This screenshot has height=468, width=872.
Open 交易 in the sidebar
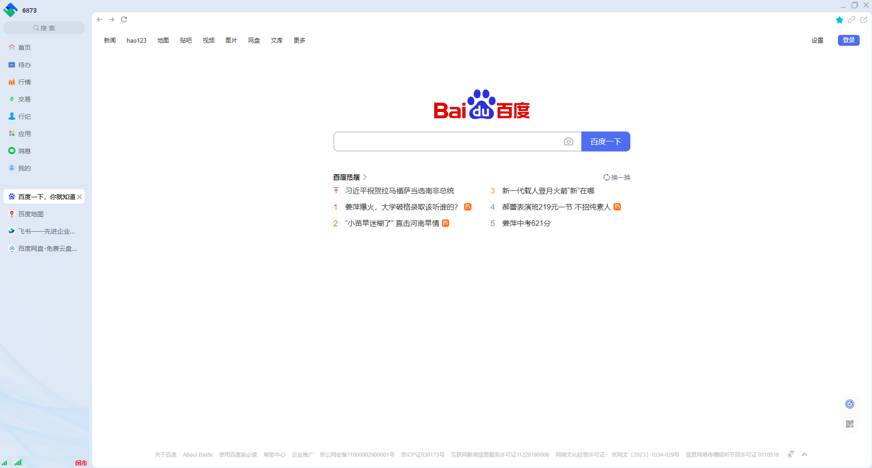click(x=44, y=99)
